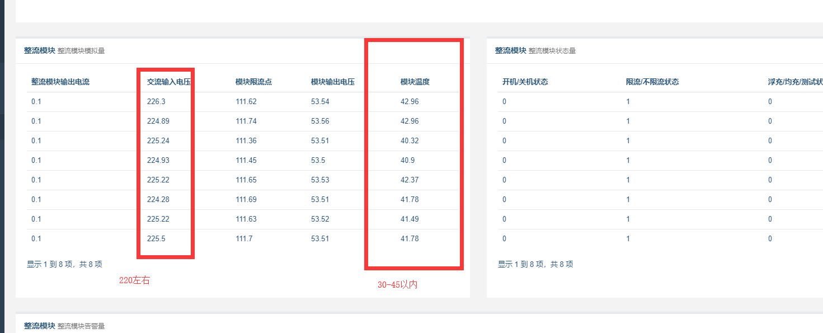Sort by 开机/关机状态 column header
Viewport: 823px width, 333px height.
coord(525,82)
